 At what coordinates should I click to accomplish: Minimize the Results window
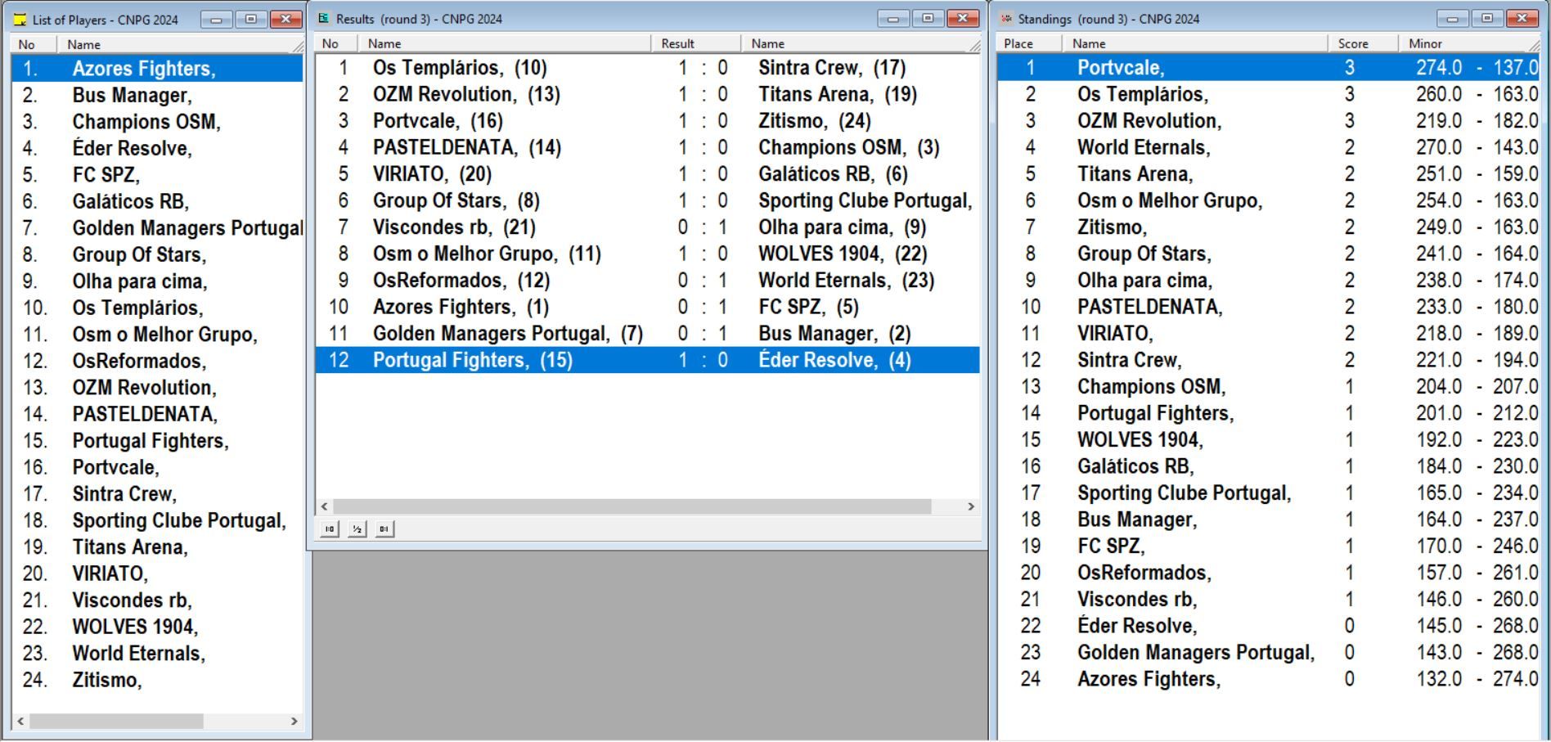(893, 18)
